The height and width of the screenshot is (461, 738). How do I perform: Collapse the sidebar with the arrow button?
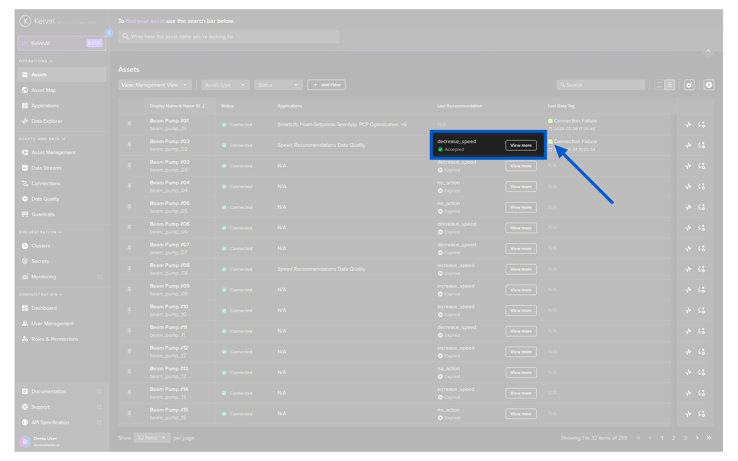click(109, 33)
